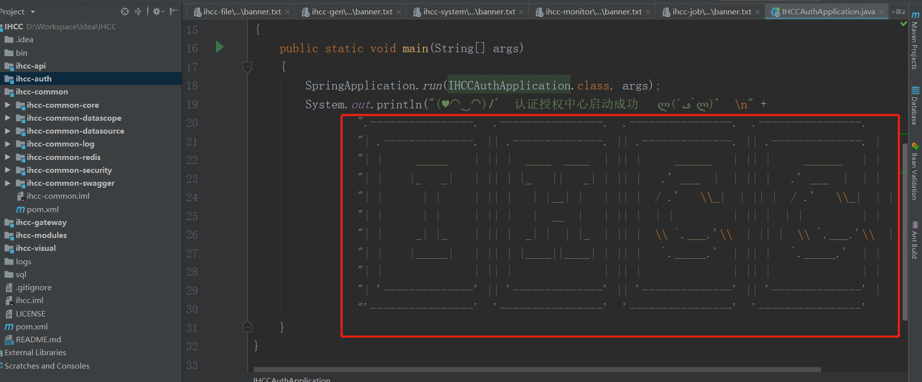Screen dimensions: 922x382
Task: Click the vertical editor scrollbar
Action: pos(905,231)
